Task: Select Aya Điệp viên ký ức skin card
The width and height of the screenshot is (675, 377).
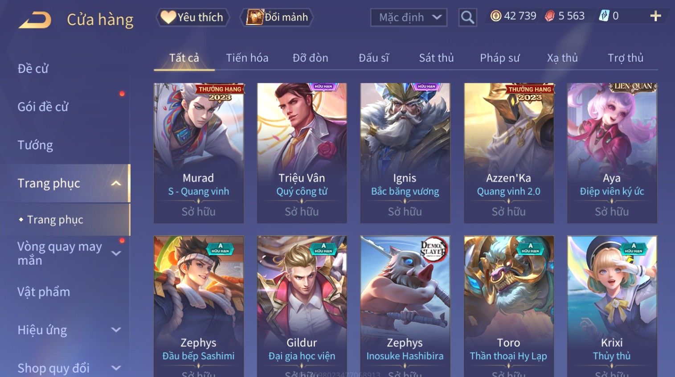Action: (x=612, y=153)
